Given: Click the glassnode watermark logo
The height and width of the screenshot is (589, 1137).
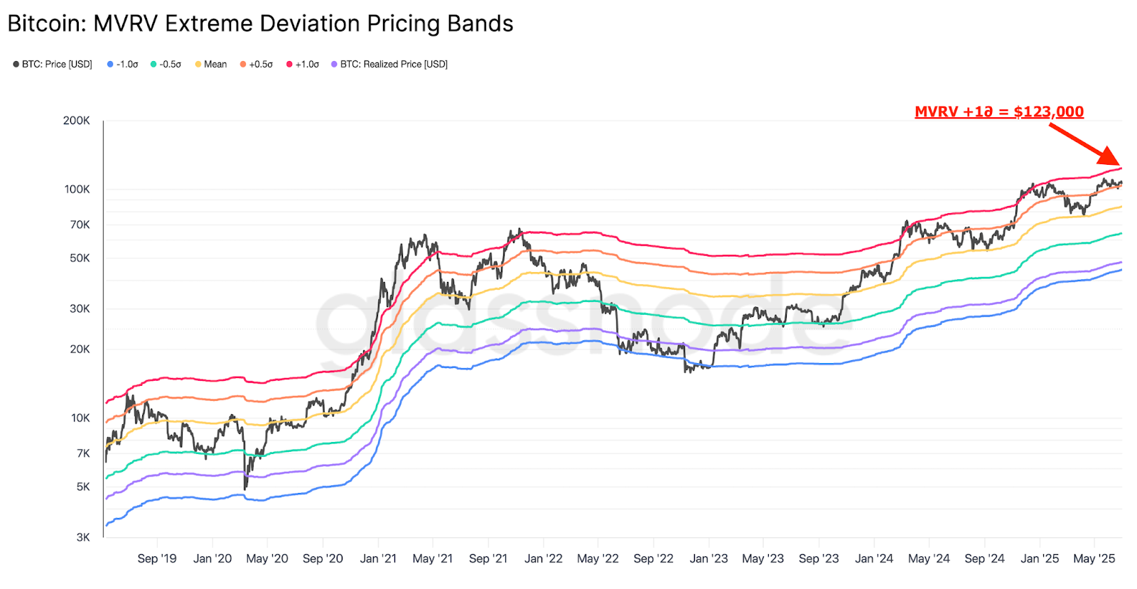Looking at the screenshot, I should click(583, 321).
